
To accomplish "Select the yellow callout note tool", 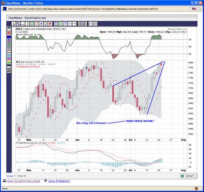I will click(45, 23).
